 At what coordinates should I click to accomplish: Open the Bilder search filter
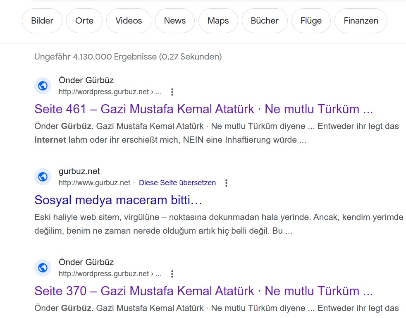click(x=42, y=21)
